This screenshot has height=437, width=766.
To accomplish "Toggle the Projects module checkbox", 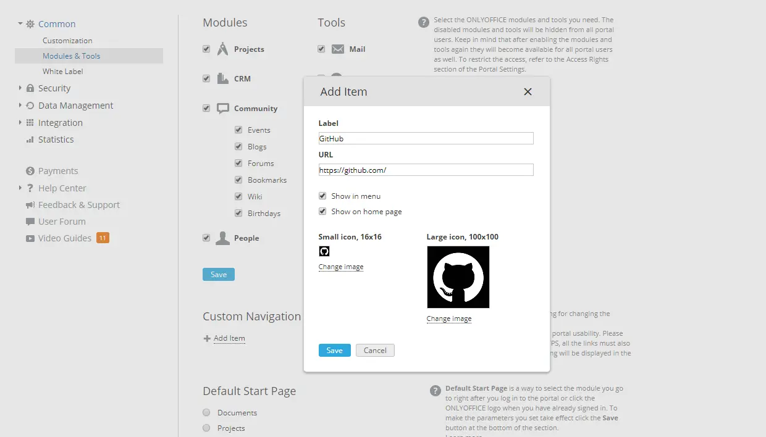I will click(206, 49).
